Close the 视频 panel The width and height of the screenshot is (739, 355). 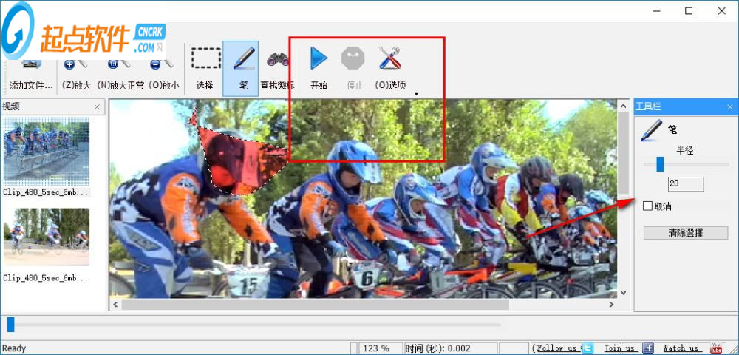pos(97,107)
